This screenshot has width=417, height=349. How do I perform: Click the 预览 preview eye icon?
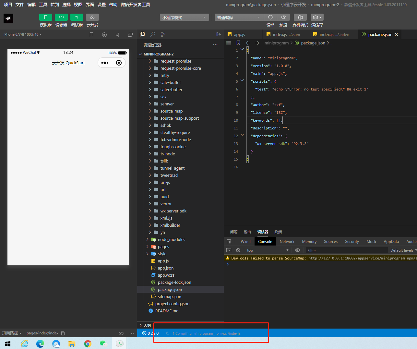[283, 17]
